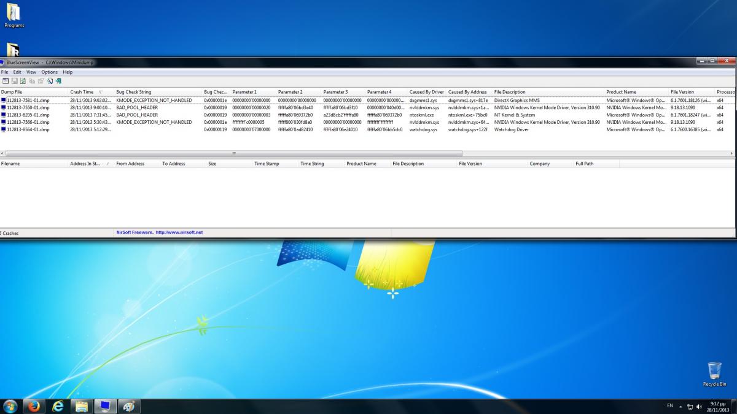
Task: Launch Firefox from the taskbar
Action: click(34, 406)
